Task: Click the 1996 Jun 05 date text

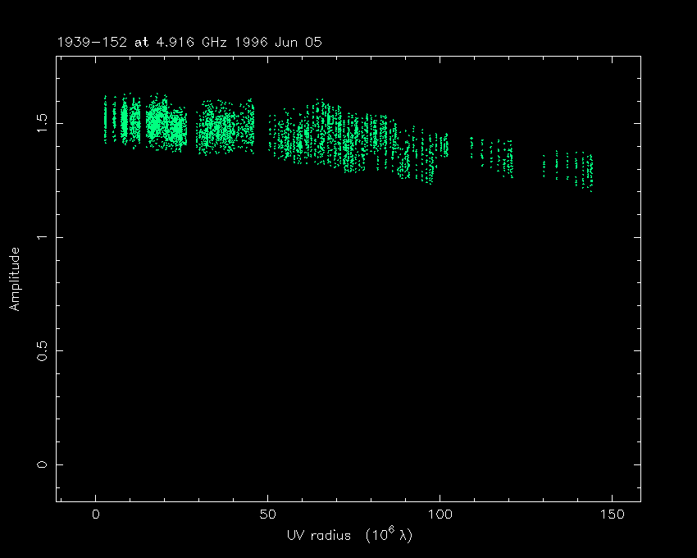Action: 273,42
